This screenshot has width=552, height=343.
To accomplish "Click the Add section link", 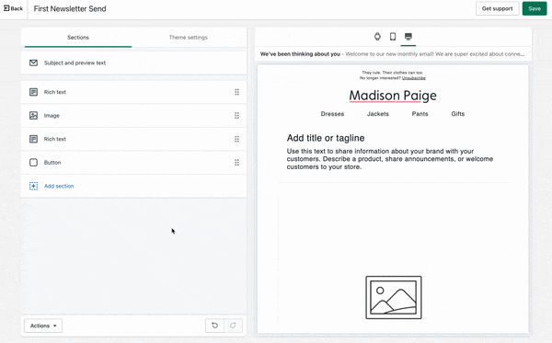I will pyautogui.click(x=59, y=186).
